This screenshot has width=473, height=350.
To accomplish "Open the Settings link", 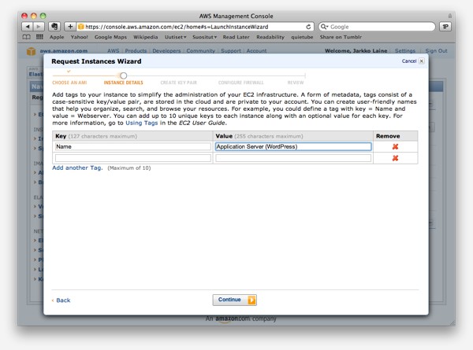I will [405, 51].
